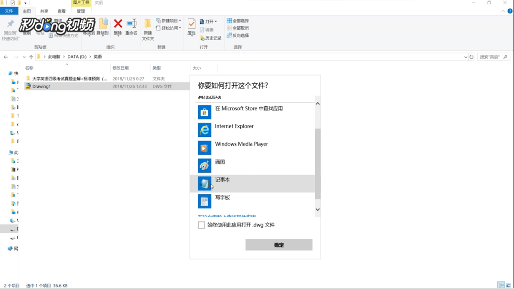The width and height of the screenshot is (514, 289).
Task: Click the search magnifier icon
Action: [x=505, y=57]
